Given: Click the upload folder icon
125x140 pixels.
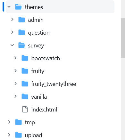Looking at the screenshot, I should (x=18, y=135).
